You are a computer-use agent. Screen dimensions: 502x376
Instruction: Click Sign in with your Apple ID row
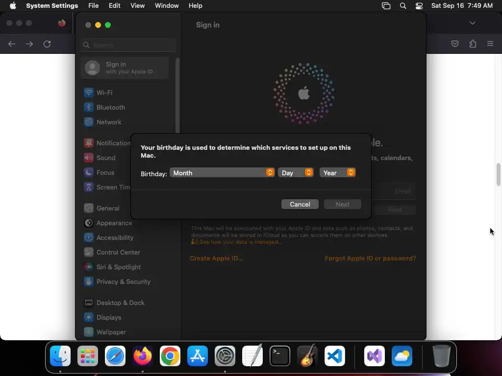125,68
